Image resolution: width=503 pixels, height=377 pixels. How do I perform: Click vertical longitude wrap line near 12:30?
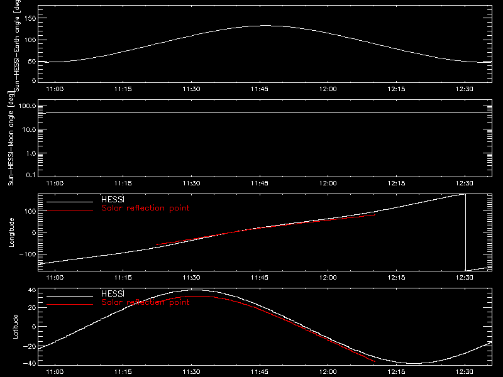click(x=465, y=232)
